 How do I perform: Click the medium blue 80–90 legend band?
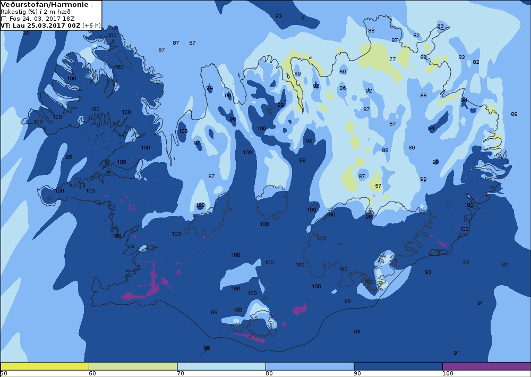[310, 366]
